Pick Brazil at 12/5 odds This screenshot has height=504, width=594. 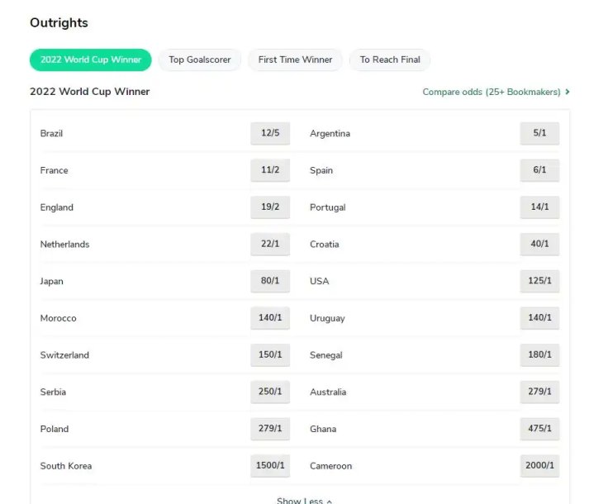270,133
